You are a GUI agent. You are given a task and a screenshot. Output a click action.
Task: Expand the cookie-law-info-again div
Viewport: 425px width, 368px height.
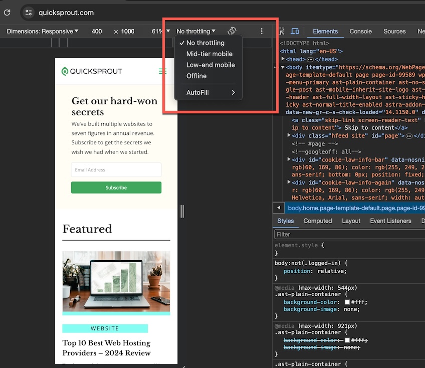pyautogui.click(x=289, y=182)
